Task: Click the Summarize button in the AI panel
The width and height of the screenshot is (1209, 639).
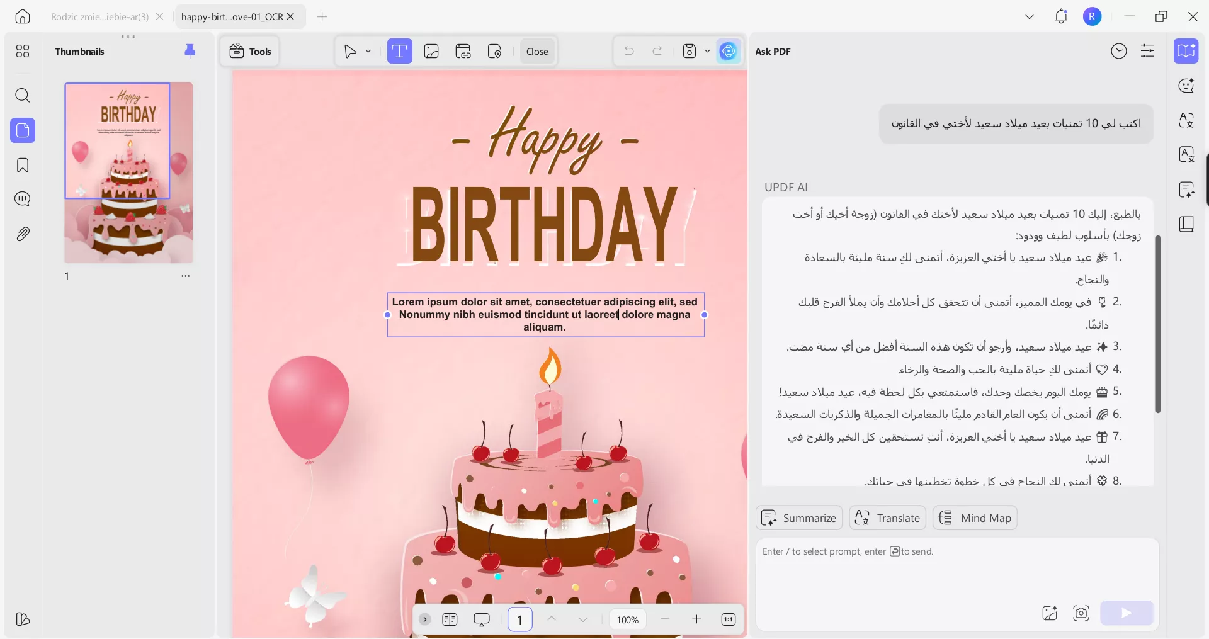Action: pos(798,517)
